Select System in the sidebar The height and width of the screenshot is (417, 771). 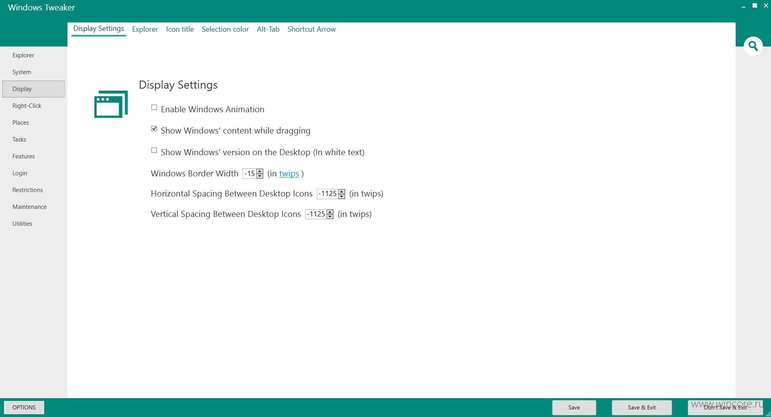click(34, 72)
